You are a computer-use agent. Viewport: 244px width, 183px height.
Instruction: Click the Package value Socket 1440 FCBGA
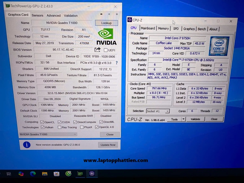(x=177, y=48)
